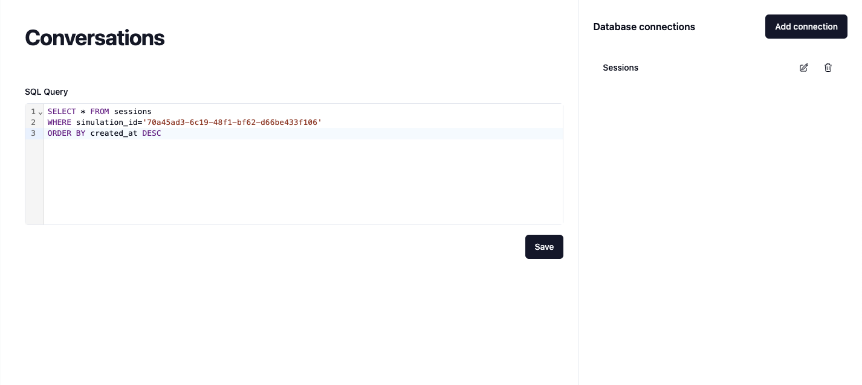
Task: Click the SQL Query field label
Action: tap(47, 92)
